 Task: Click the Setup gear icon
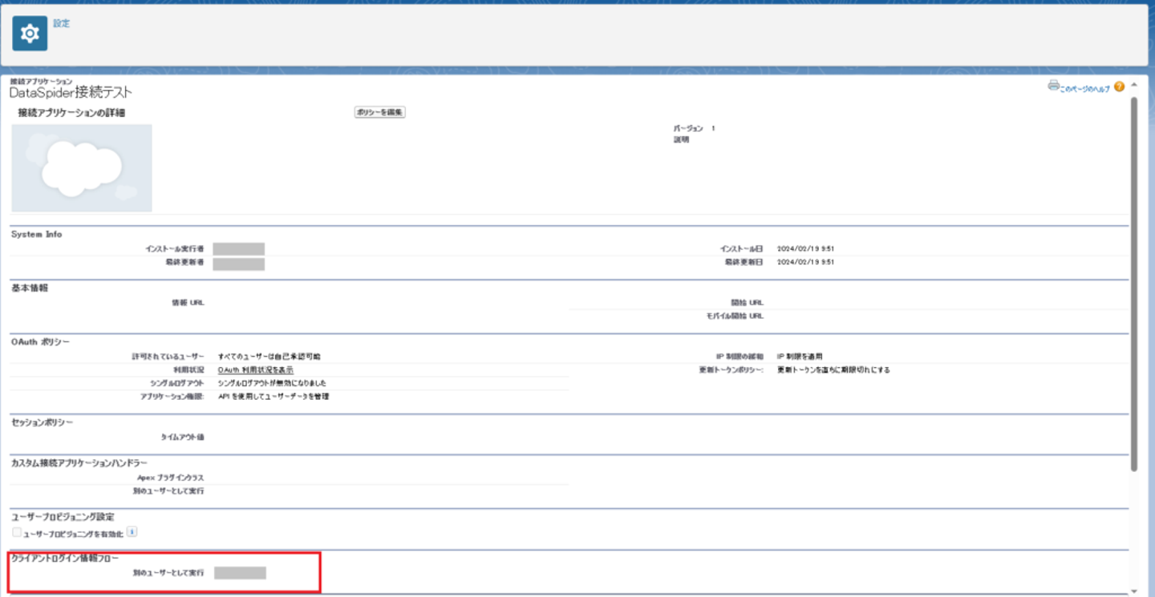[x=30, y=34]
